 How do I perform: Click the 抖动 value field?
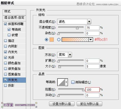(x=93, y=95)
